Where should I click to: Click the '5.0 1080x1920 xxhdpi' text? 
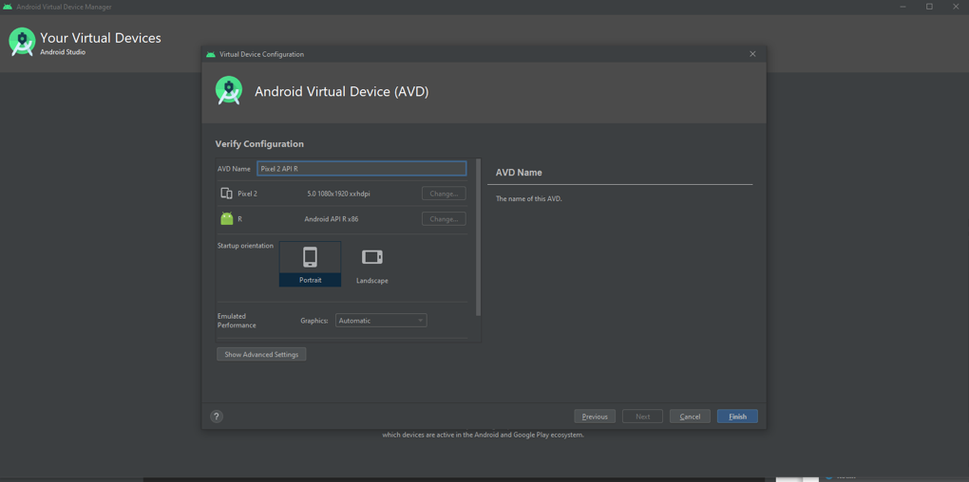pos(338,194)
